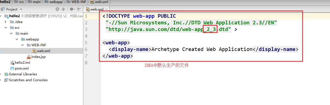Image resolution: width=330 pixels, height=105 pixels.
Task: Open settings gear dropdown arrow in Project panel
Action: click(x=74, y=9)
